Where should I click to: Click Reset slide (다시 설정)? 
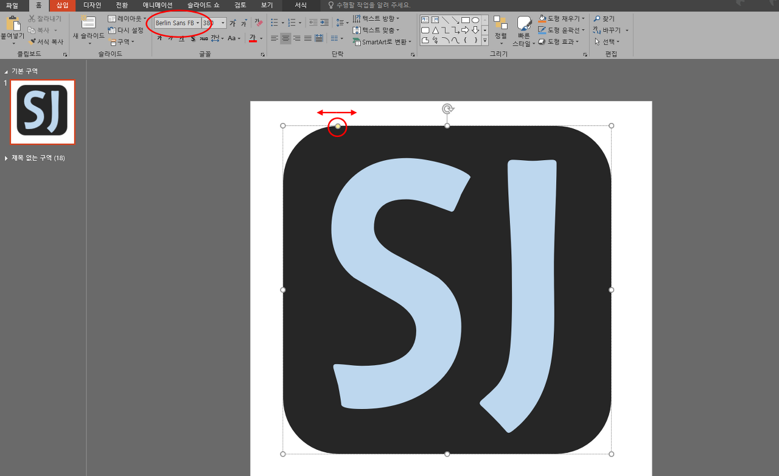(126, 30)
